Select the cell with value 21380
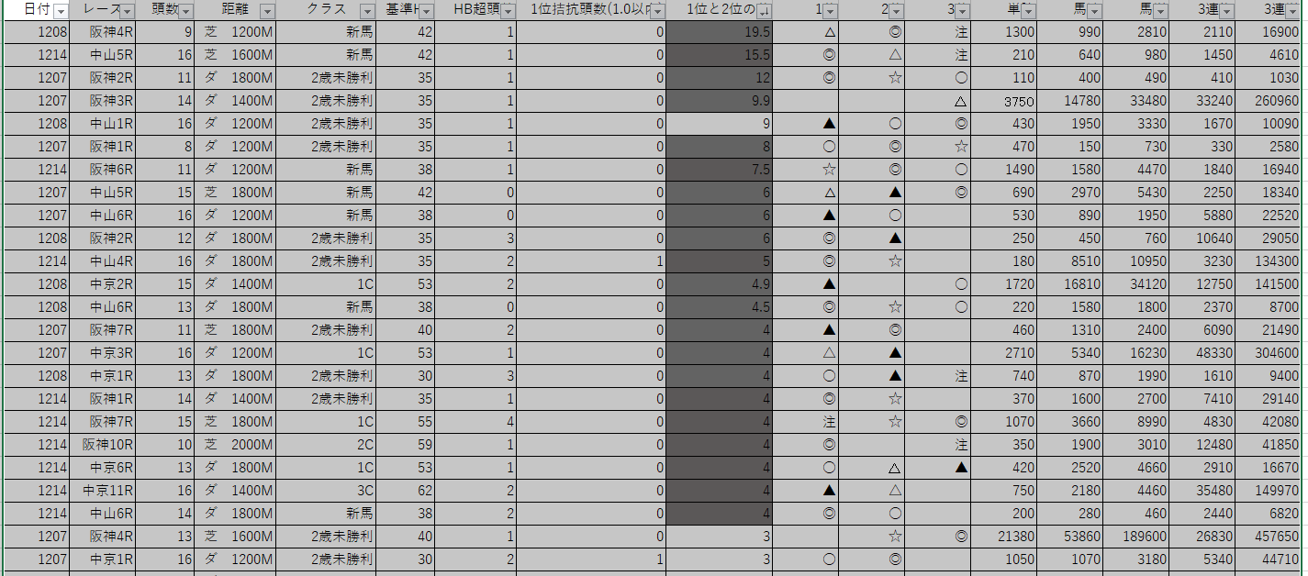This screenshot has height=576, width=1308. 1004,537
